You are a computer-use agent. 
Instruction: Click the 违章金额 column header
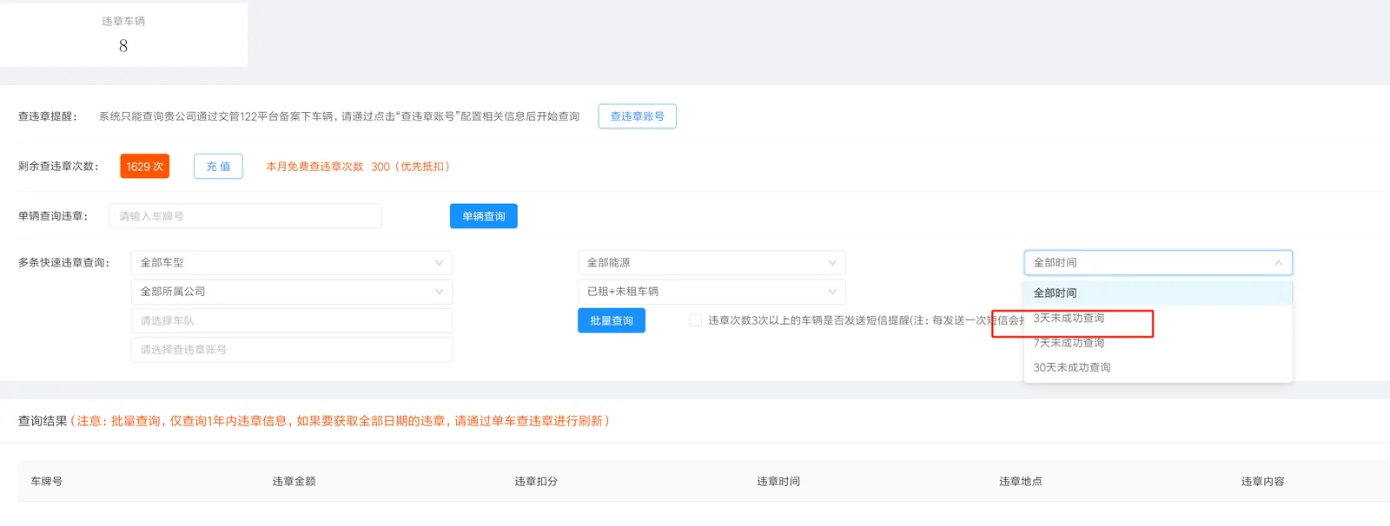pos(294,482)
